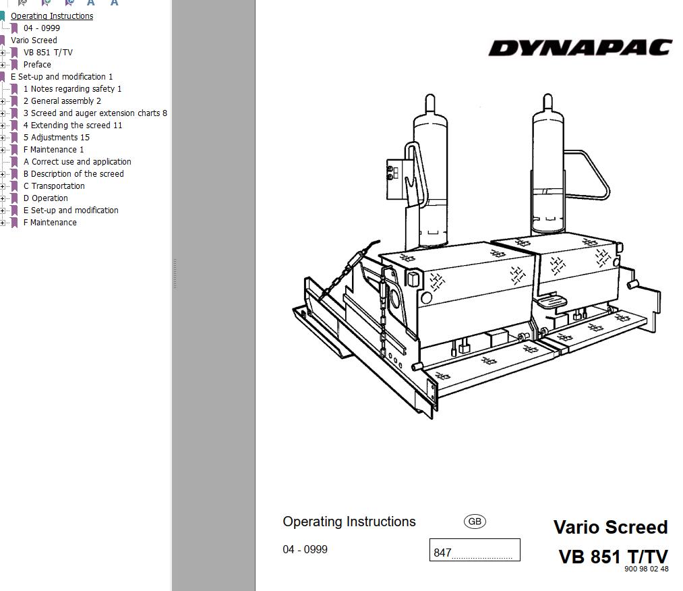Screen dimensions: 683x591
Task: Click bookmark icon beside 'C Transportation'
Action: click(14, 186)
